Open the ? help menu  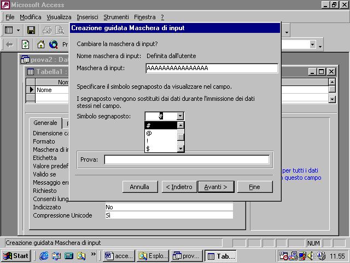pos(162,17)
